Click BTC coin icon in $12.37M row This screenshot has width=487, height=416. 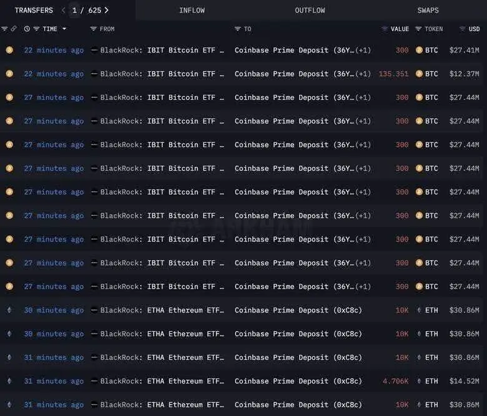coord(419,74)
